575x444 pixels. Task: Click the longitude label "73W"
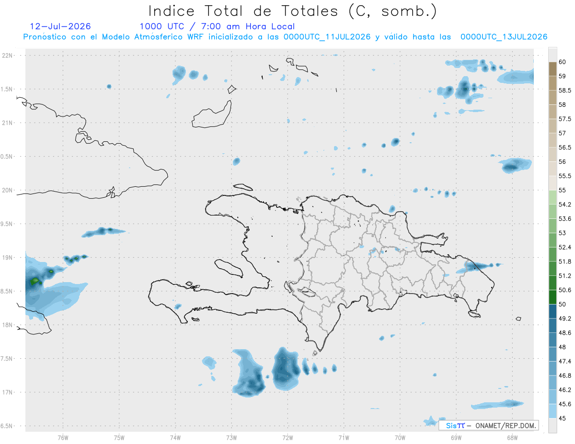[231, 438]
